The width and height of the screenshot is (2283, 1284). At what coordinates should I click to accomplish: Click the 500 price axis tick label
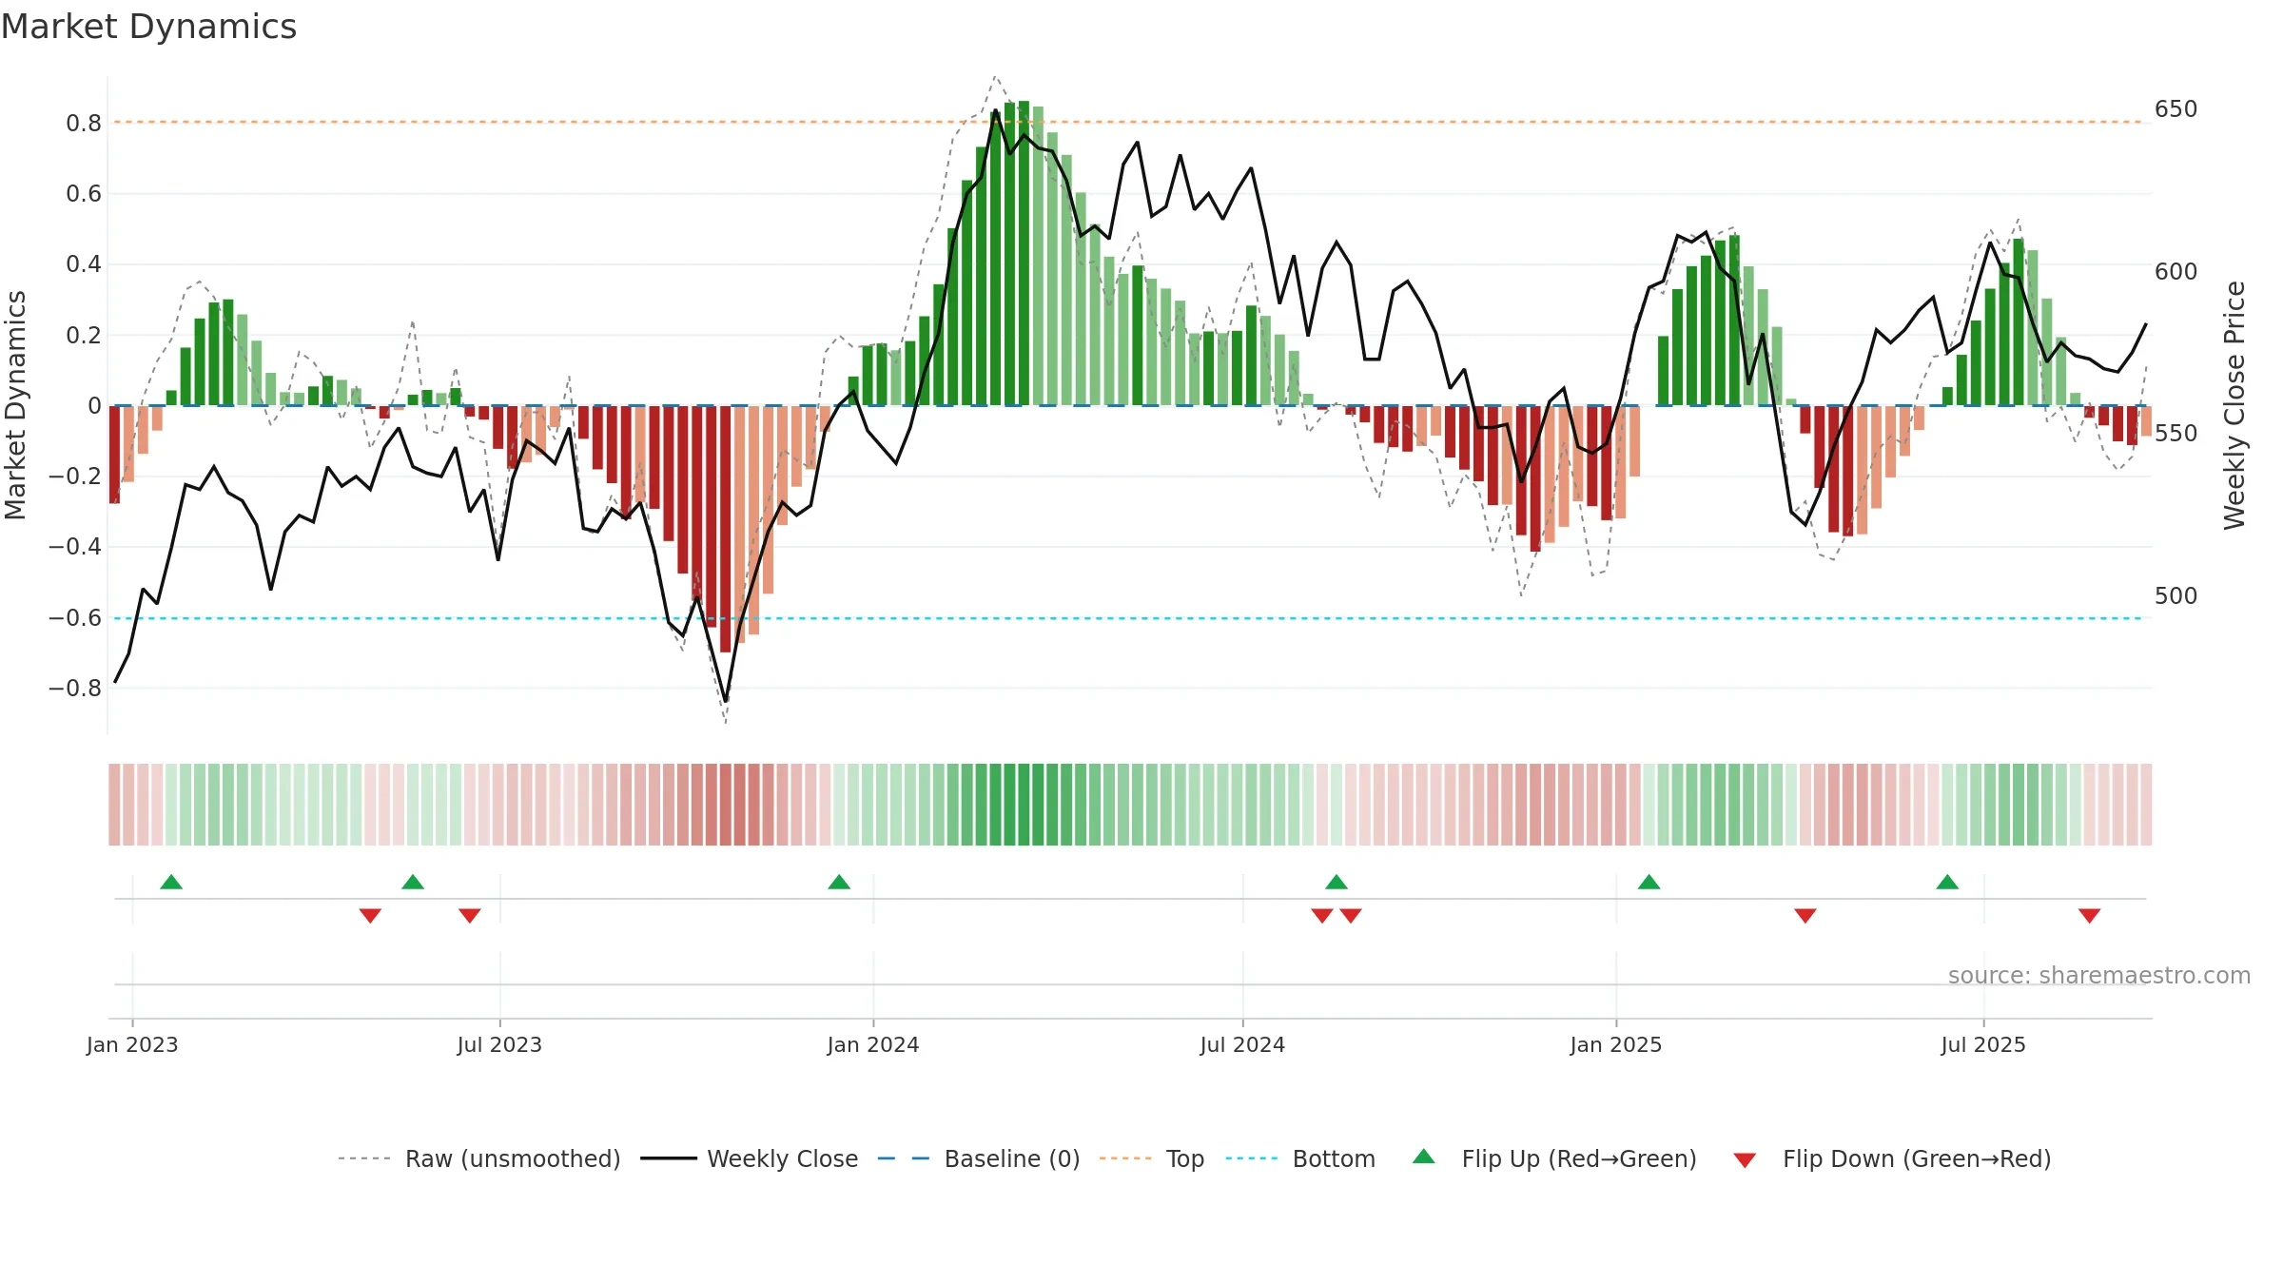tap(2176, 596)
